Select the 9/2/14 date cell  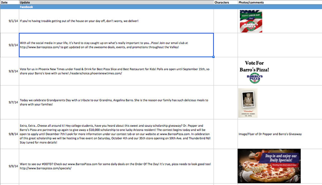[9, 45]
